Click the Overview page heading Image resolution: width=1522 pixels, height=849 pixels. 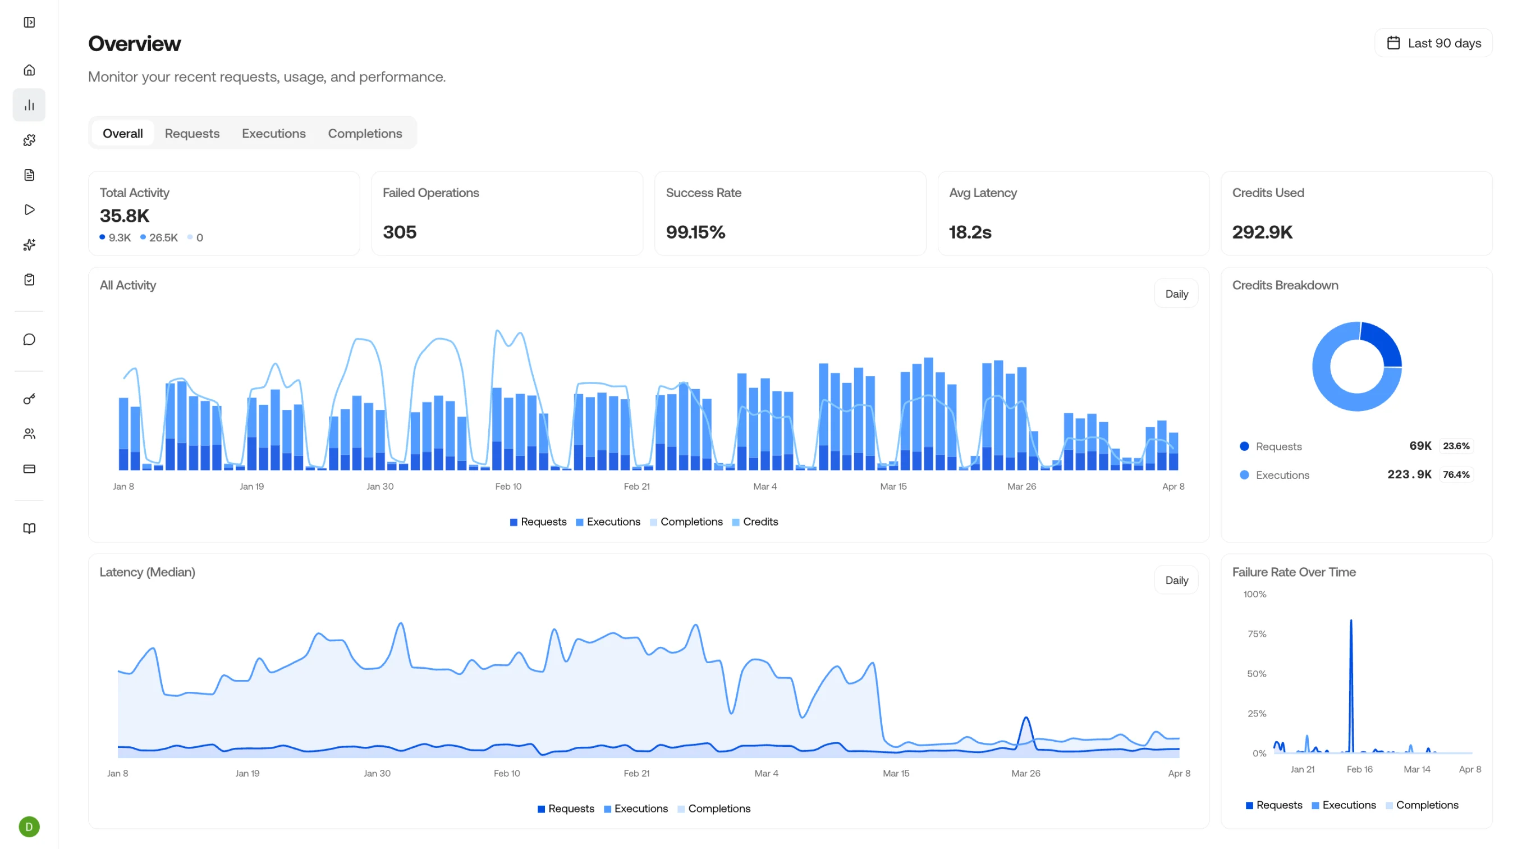click(134, 43)
